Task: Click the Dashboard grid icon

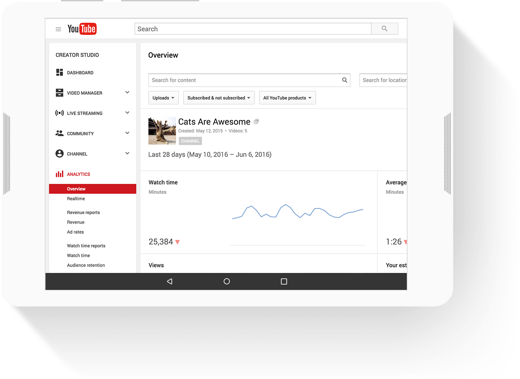Action: 59,72
